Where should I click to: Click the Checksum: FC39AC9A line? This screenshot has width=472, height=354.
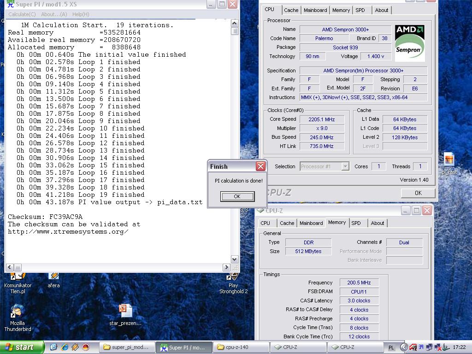45,217
